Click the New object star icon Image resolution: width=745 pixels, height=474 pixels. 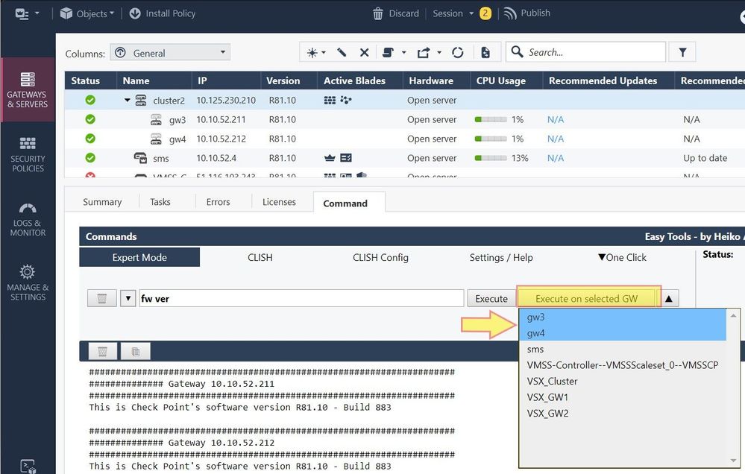point(312,52)
